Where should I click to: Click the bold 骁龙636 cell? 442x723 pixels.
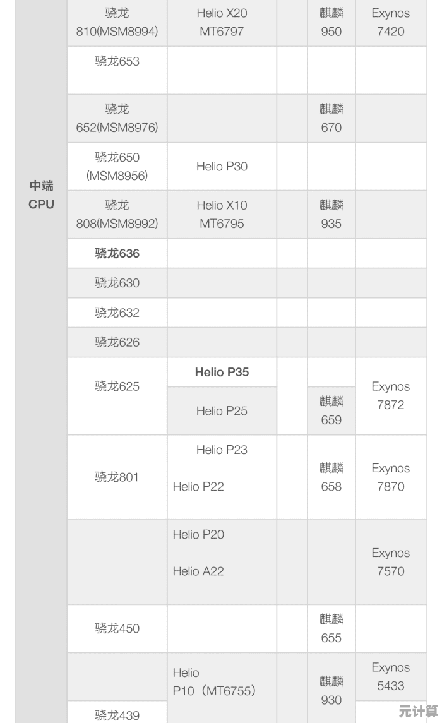coord(117,253)
